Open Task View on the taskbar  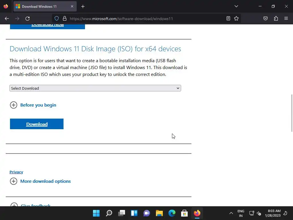click(121, 213)
